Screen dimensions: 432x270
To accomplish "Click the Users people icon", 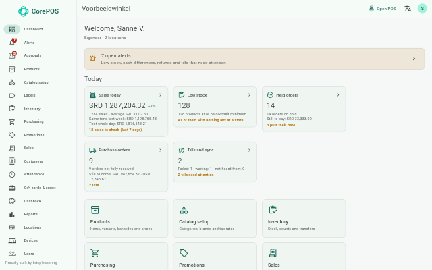I will point(12,254).
